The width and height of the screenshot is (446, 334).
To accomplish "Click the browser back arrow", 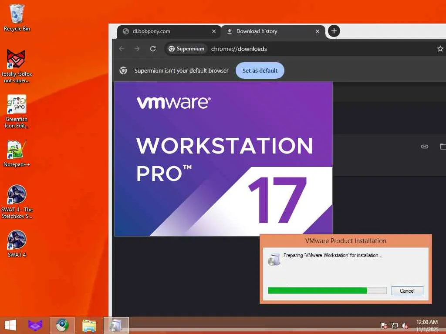I will click(122, 49).
